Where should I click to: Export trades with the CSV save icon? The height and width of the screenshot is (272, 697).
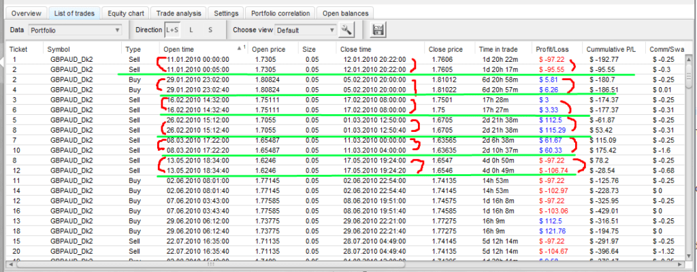coord(378,30)
